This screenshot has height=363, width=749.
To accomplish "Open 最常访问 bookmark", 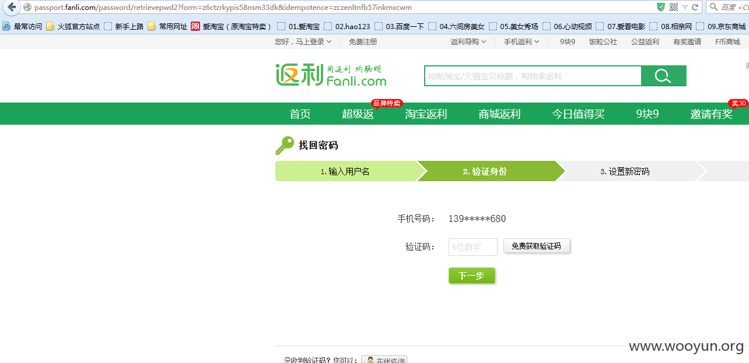I will pos(22,26).
